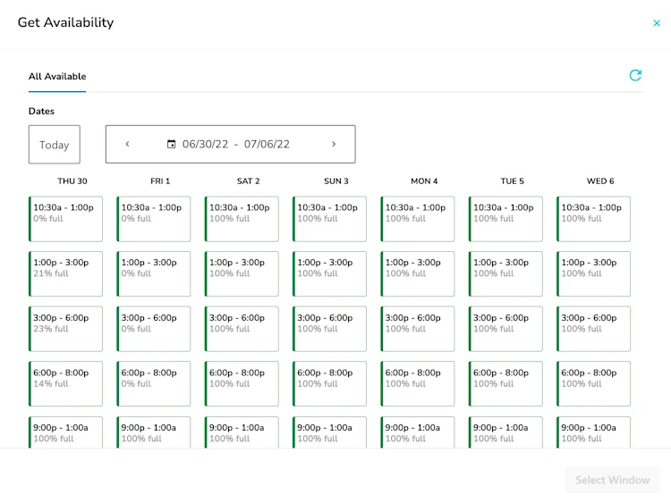Select WED 6 1:00p - 3:00p slot
Image resolution: width=671 pixels, height=503 pixels.
(x=593, y=274)
